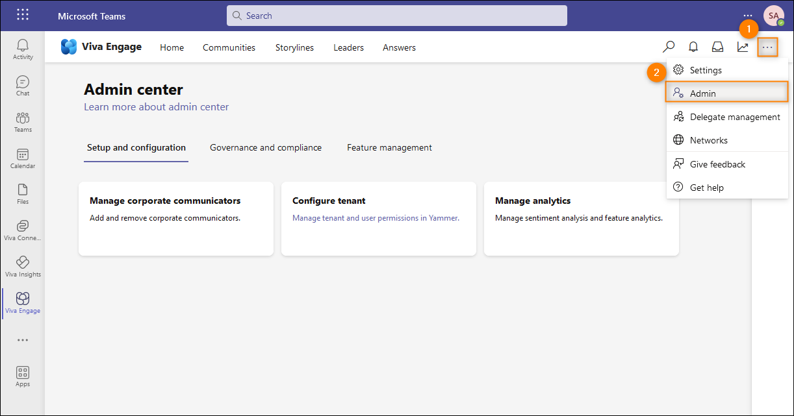Screen dimensions: 794x416
Task: Go to the Answers tab
Action: (399, 47)
